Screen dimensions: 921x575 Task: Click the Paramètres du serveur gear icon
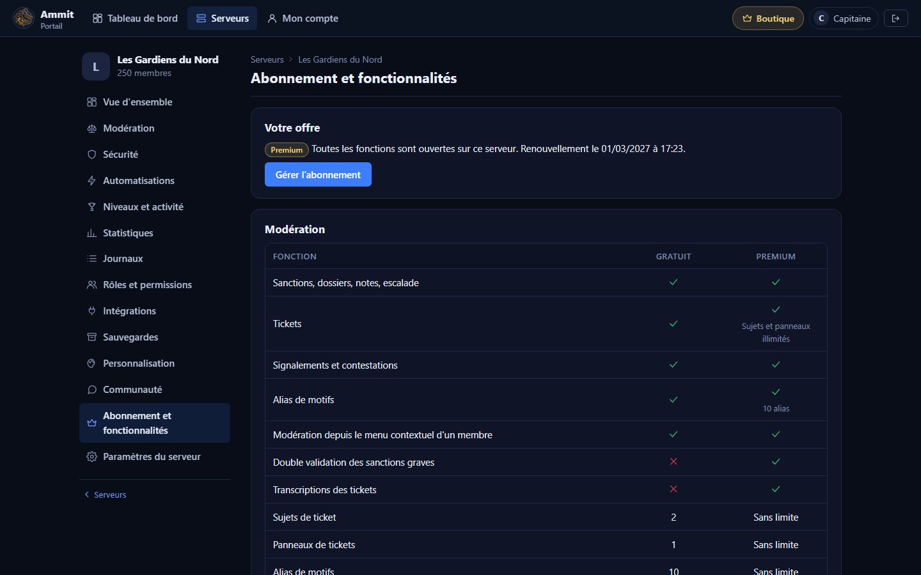[91, 457]
